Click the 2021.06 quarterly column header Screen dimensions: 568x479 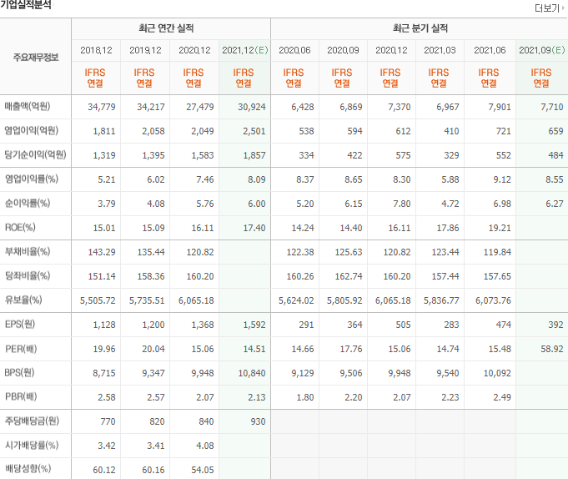point(490,50)
